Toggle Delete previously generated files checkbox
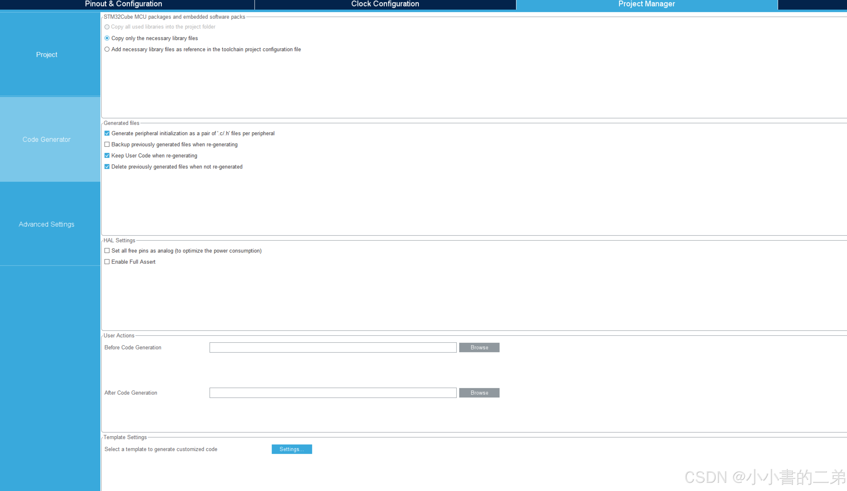847x491 pixels. (x=107, y=167)
